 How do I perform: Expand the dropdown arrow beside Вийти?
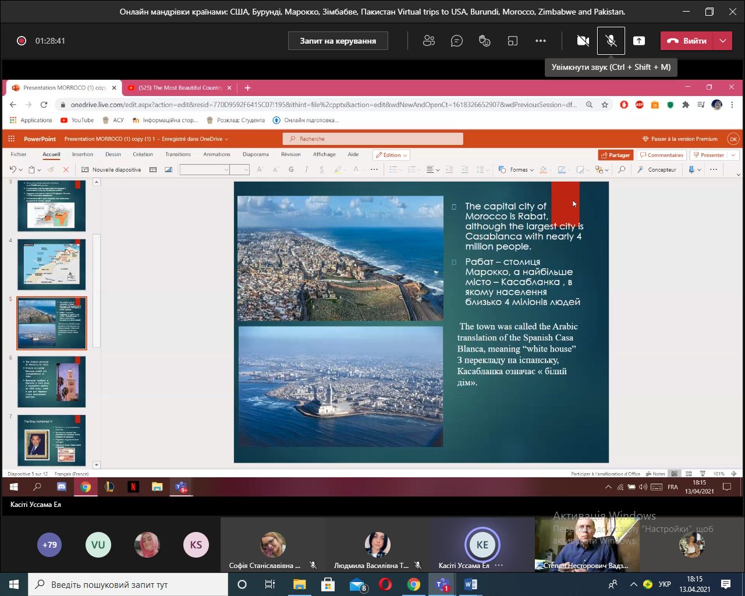[723, 41]
